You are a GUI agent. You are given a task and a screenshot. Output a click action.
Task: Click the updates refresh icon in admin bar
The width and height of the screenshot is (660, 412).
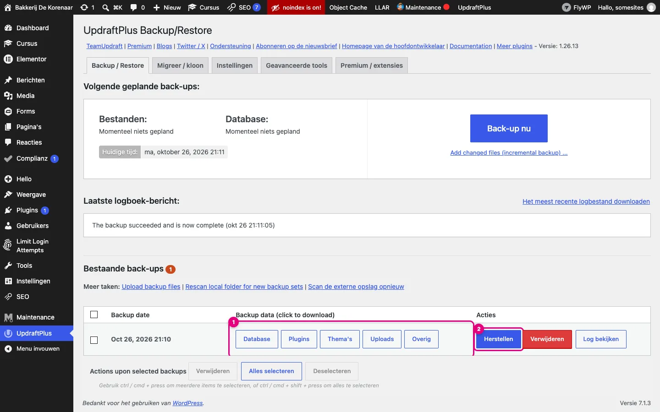click(84, 7)
